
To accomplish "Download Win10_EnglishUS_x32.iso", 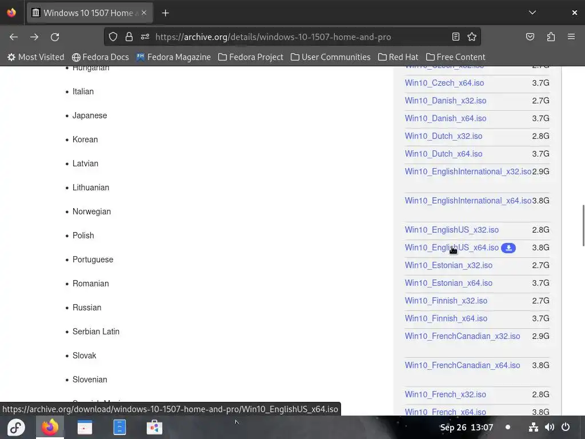I will [452, 230].
